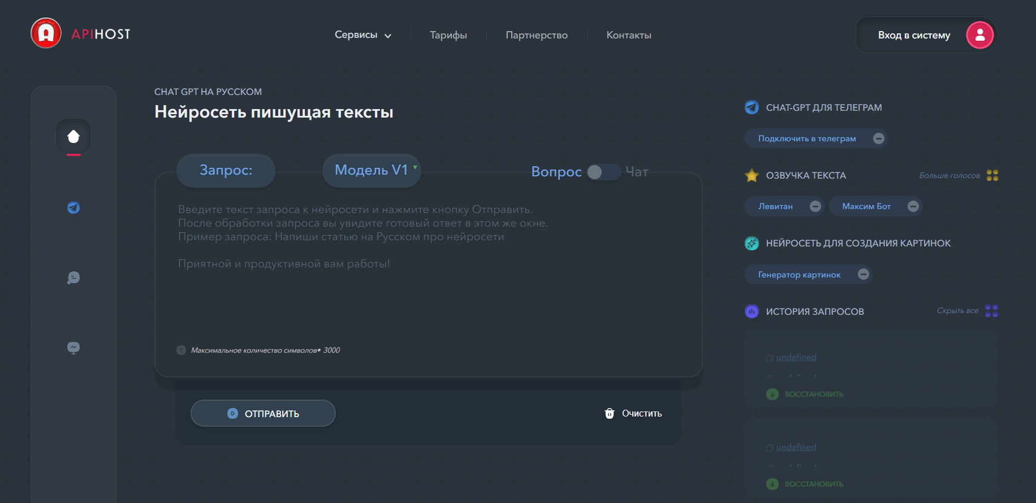The width and height of the screenshot is (1036, 503).
Task: Open the home icon in left sidebar
Action: (x=74, y=136)
